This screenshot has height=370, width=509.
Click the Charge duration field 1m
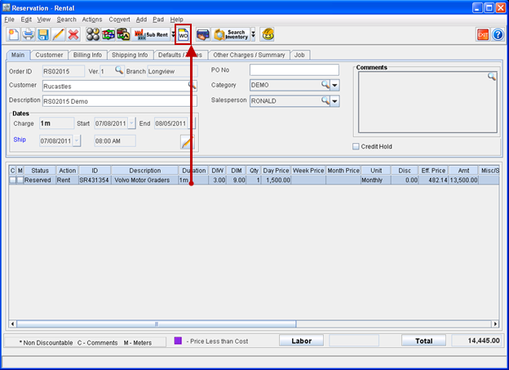[57, 123]
